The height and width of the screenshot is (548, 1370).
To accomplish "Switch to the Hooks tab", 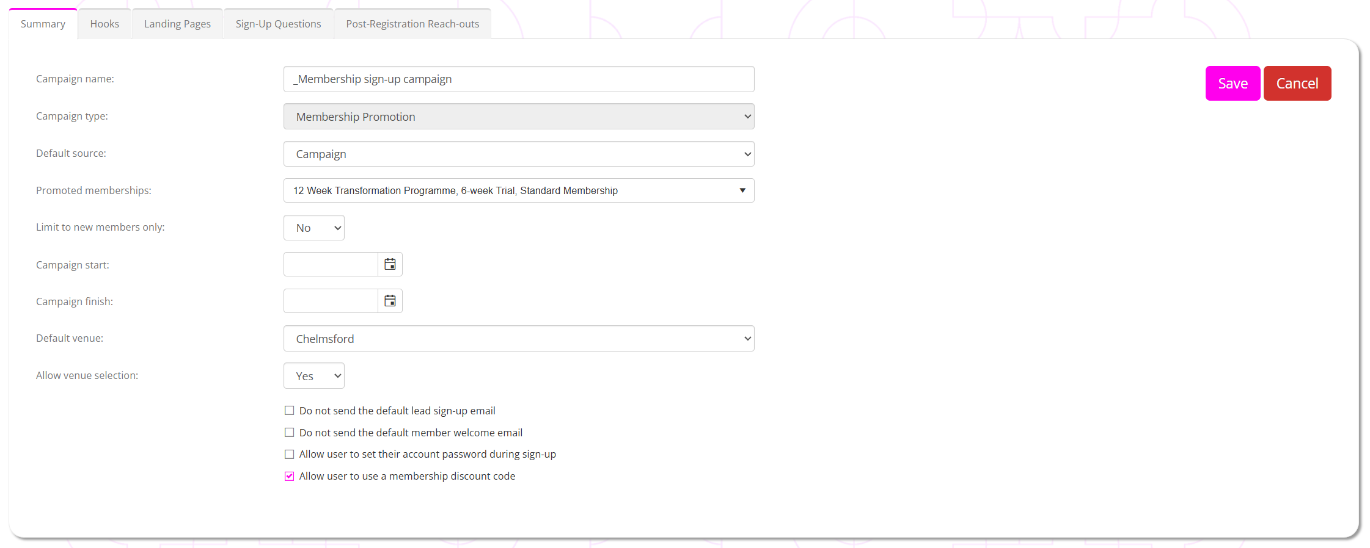I will [104, 24].
